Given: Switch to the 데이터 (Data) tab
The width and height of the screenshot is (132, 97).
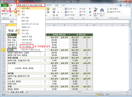Looking at the screenshot, I should point(49,5).
